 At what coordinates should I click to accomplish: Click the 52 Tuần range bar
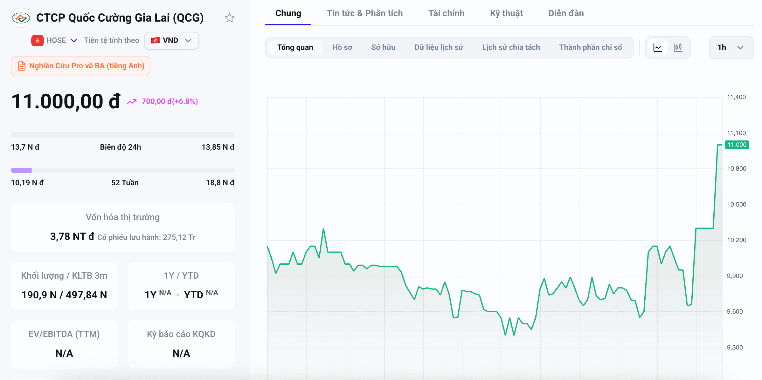pyautogui.click(x=123, y=170)
